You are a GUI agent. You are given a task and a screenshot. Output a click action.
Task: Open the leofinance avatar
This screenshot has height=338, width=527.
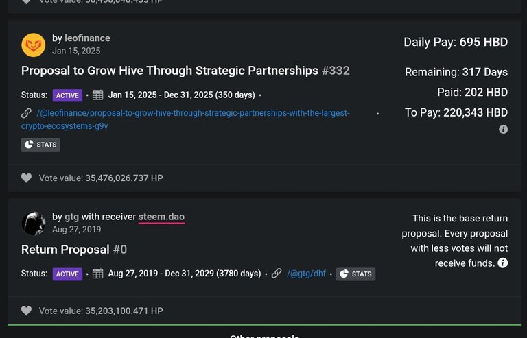point(33,45)
